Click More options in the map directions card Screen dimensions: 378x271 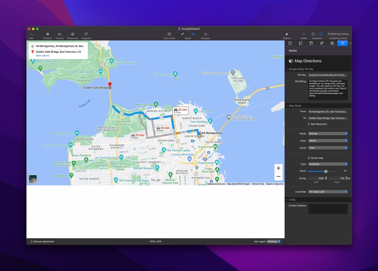(x=43, y=55)
